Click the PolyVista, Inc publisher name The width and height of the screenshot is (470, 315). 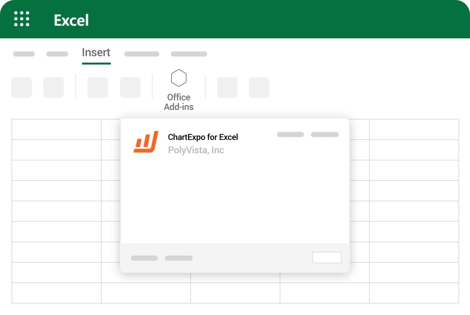click(x=196, y=150)
